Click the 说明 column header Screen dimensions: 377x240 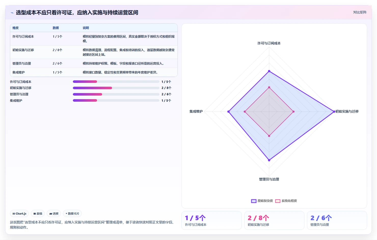(86, 28)
